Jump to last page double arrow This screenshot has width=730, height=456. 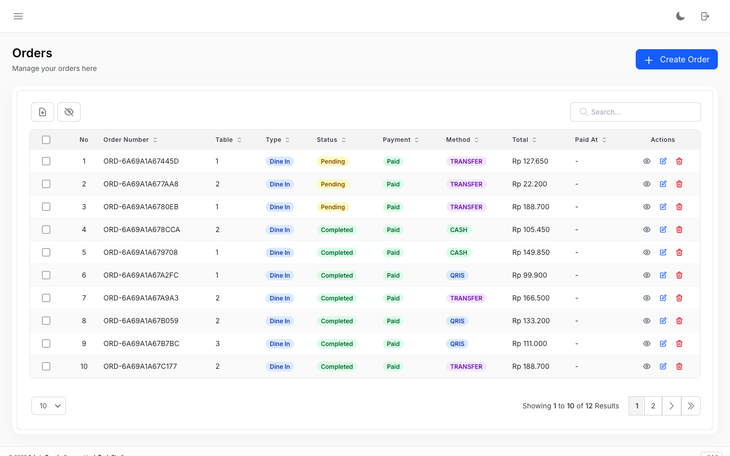(690, 406)
